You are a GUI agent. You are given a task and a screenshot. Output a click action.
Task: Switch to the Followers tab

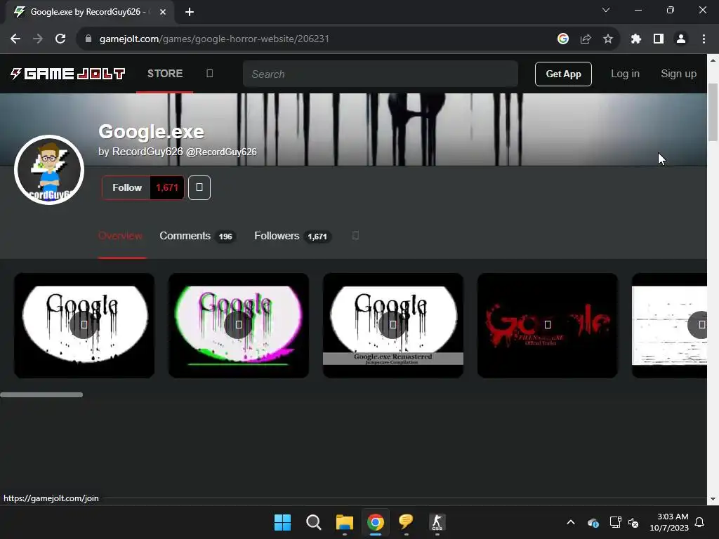tap(291, 236)
